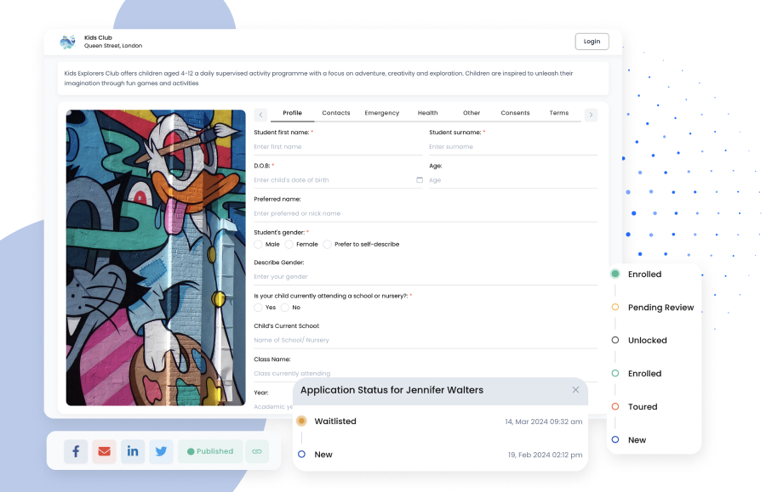Screen dimensions: 766x492
Task: Click '14, Mar 2024 09:32 am' timestamp
Action: coord(544,421)
